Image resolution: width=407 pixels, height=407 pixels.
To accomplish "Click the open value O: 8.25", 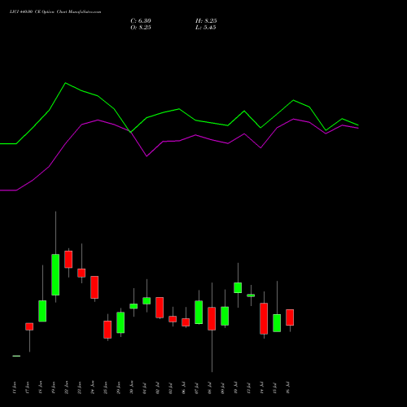I will coord(141,28).
